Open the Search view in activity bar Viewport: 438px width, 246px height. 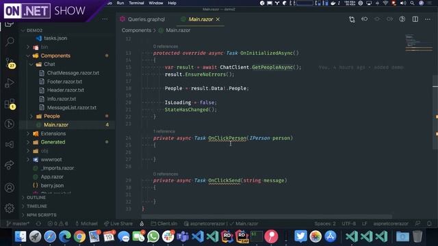pyautogui.click(x=10, y=42)
